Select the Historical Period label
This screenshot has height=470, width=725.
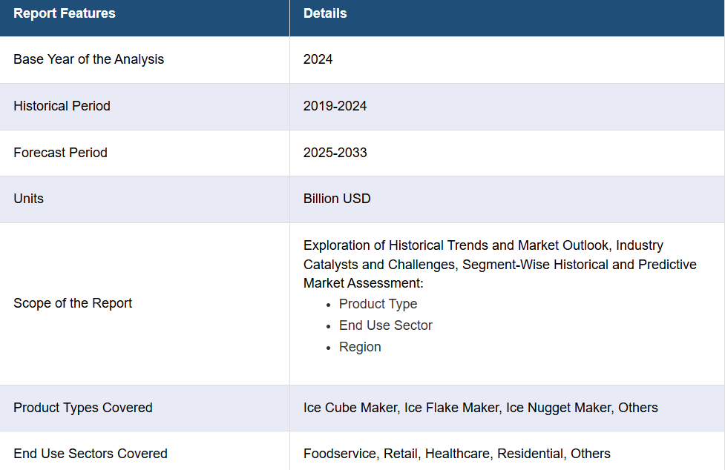tap(62, 106)
